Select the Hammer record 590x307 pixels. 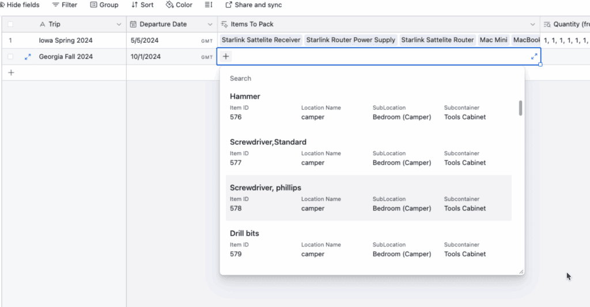369,107
